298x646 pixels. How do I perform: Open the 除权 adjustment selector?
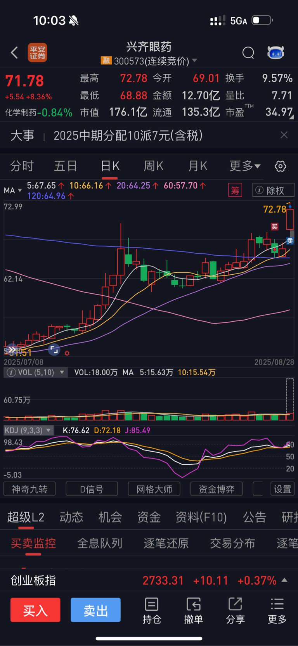tap(273, 191)
